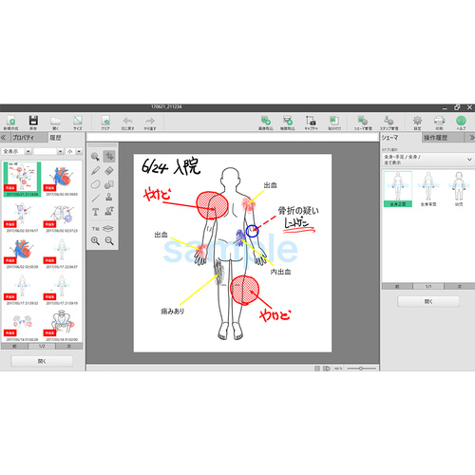This screenshot has width=475, height=475.
Task: Select the stamp tool
Action: click(x=109, y=197)
